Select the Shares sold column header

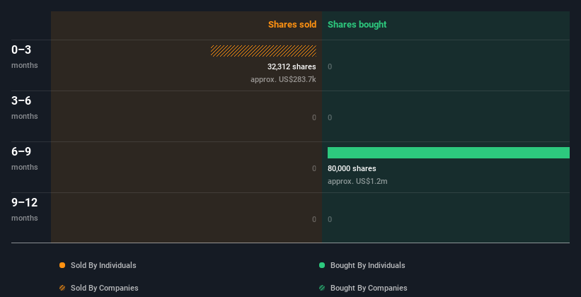(292, 25)
